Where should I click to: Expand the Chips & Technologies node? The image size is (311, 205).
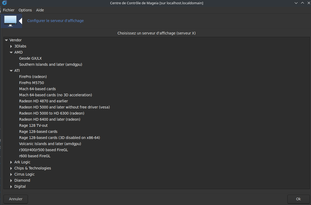click(11, 168)
